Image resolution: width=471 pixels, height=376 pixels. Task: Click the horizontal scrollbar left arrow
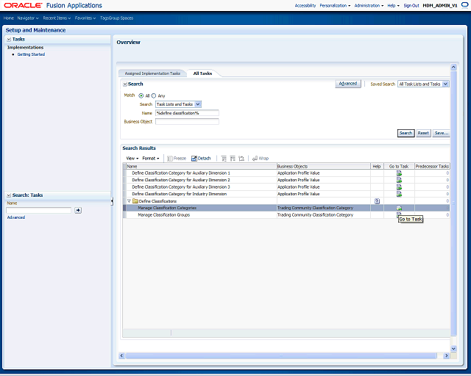(x=121, y=355)
